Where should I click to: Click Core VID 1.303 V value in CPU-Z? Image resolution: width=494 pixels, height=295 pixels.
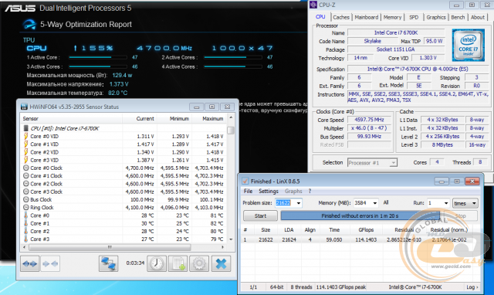click(428, 58)
